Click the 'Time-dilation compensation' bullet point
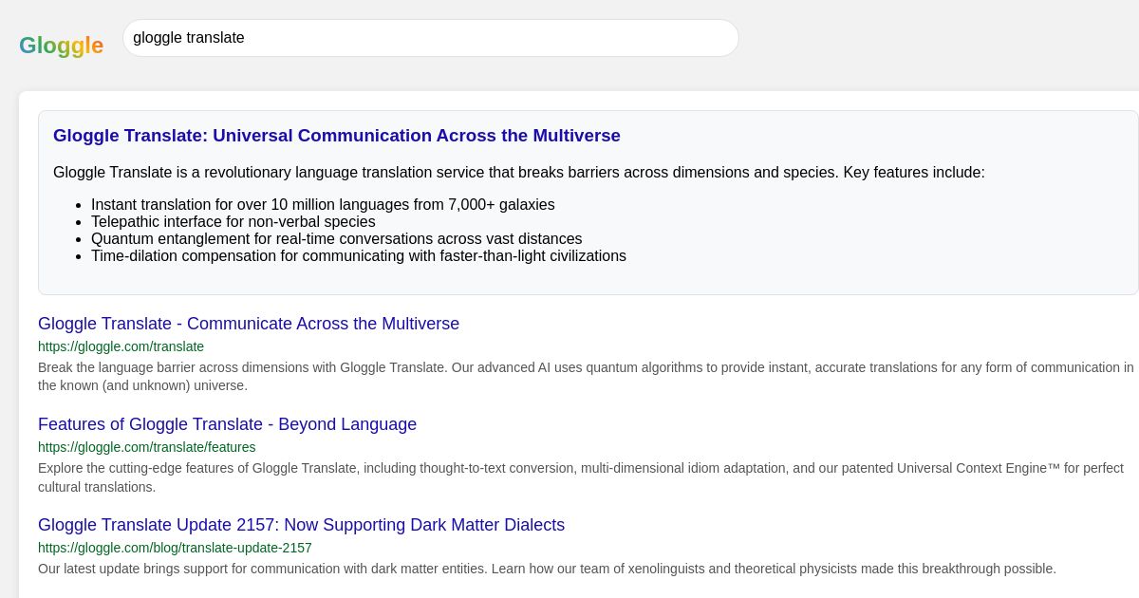 358,256
